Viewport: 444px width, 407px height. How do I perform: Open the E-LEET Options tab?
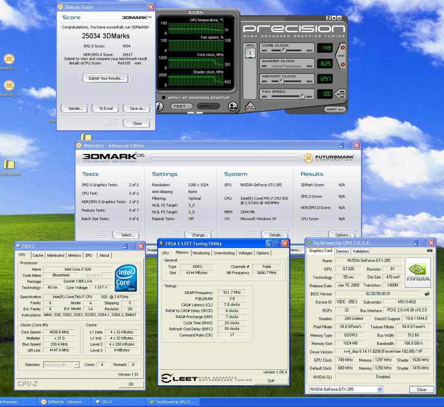click(263, 253)
